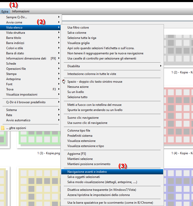The image size is (193, 206).
Task: Toggle Disattiva selezione trasparente option
Action: pyautogui.click(x=112, y=190)
